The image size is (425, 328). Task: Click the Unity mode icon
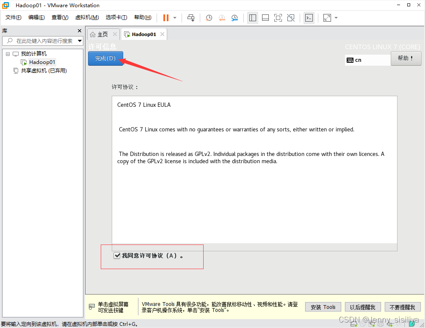291,18
